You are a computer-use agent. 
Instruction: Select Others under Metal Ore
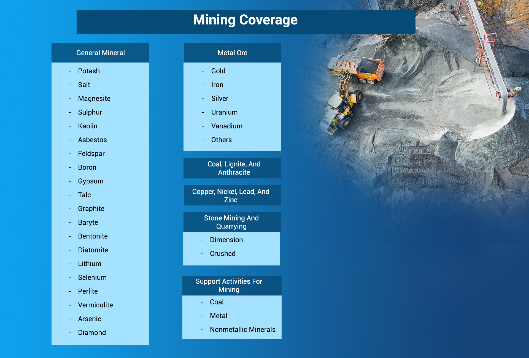(221, 140)
